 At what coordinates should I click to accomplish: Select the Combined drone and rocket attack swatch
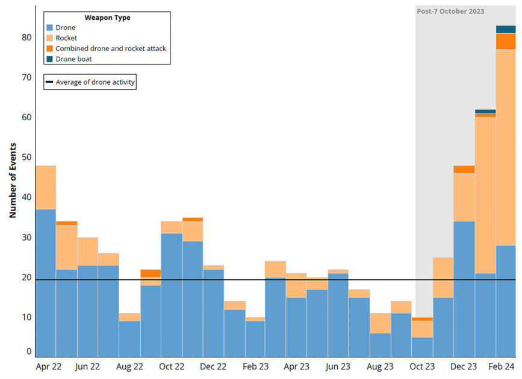(51, 48)
